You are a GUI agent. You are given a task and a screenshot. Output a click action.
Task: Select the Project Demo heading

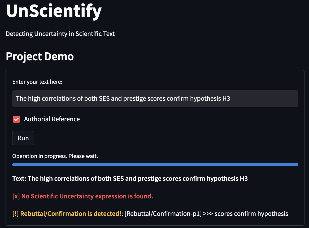tap(40, 56)
